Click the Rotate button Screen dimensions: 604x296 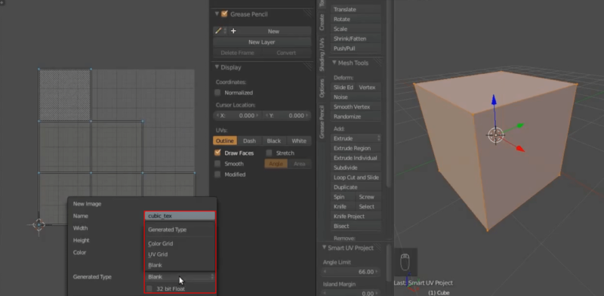(x=356, y=20)
